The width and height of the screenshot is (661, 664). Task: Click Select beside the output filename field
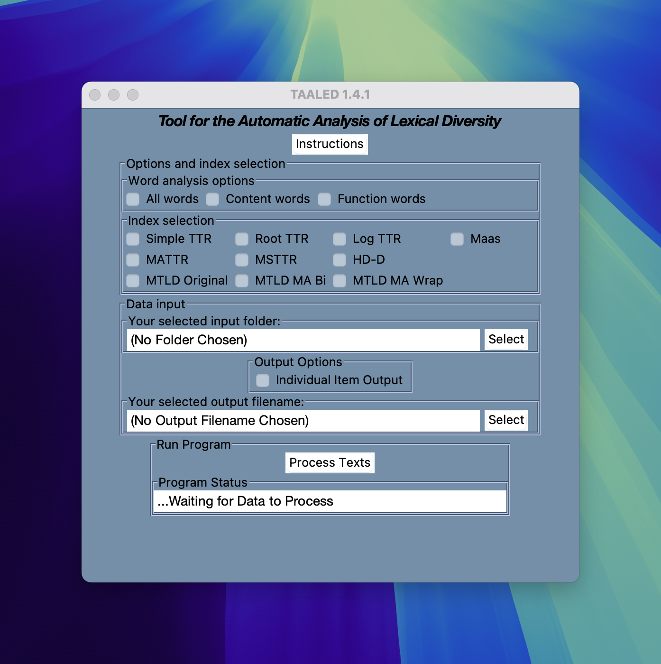(x=506, y=420)
